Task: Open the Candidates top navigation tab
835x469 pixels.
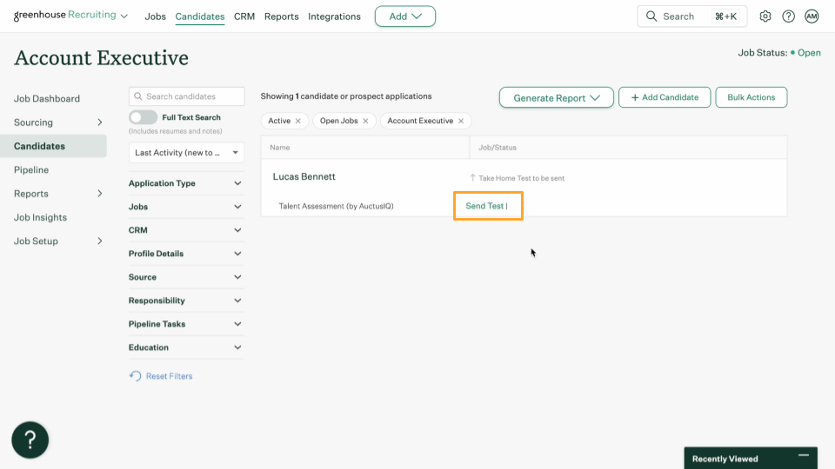Action: point(200,17)
